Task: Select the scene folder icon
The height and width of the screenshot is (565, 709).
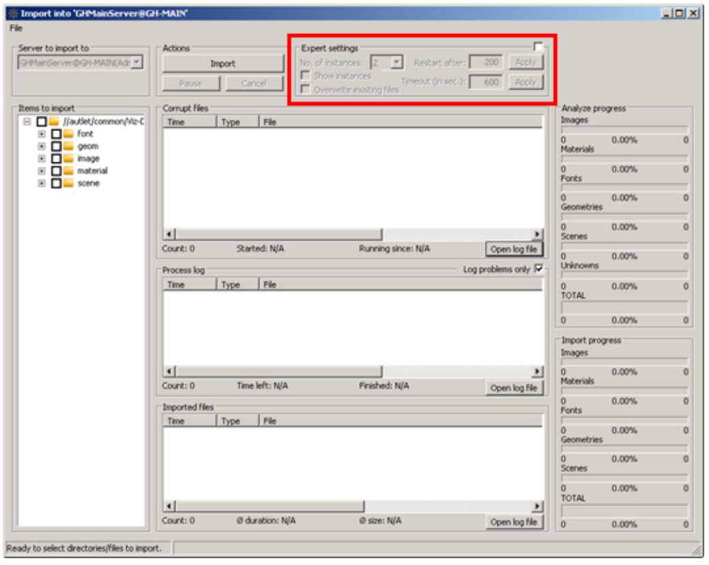Action: (x=68, y=184)
